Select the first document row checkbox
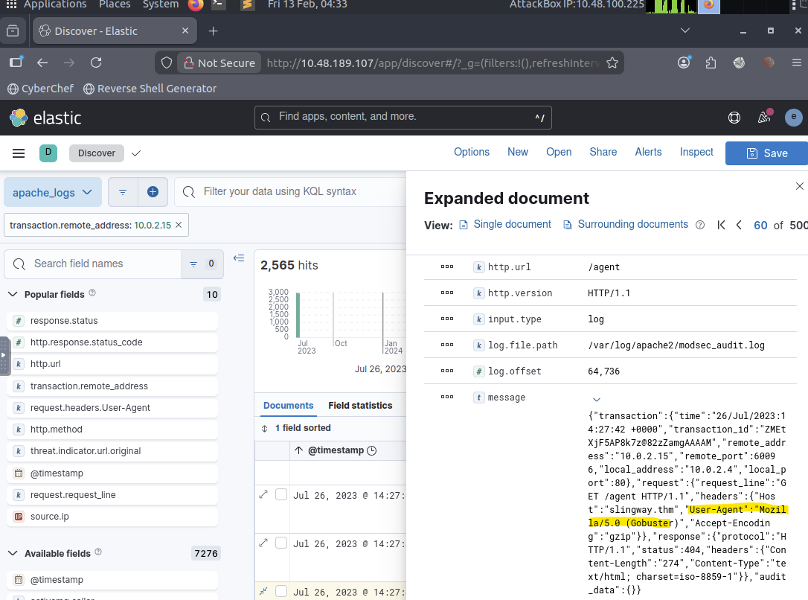 (x=281, y=495)
